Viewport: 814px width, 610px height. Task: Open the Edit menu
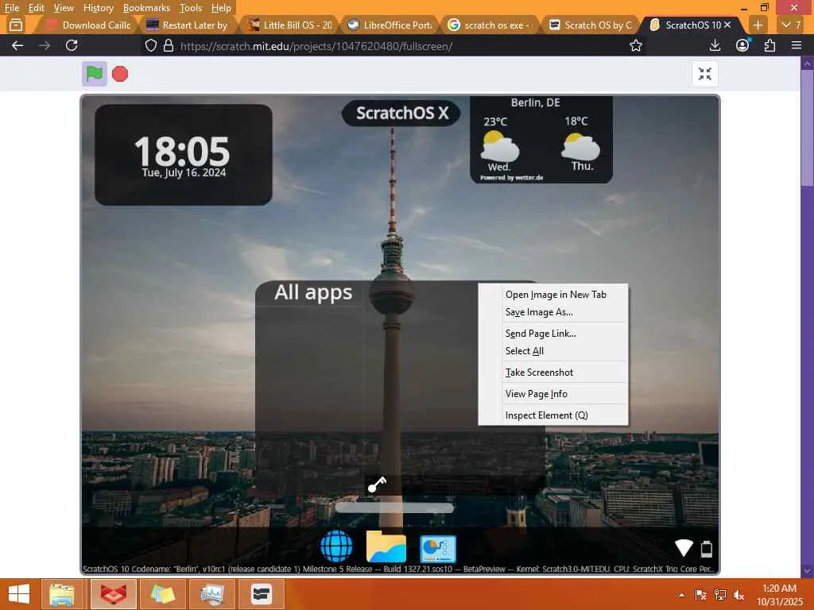click(x=37, y=8)
